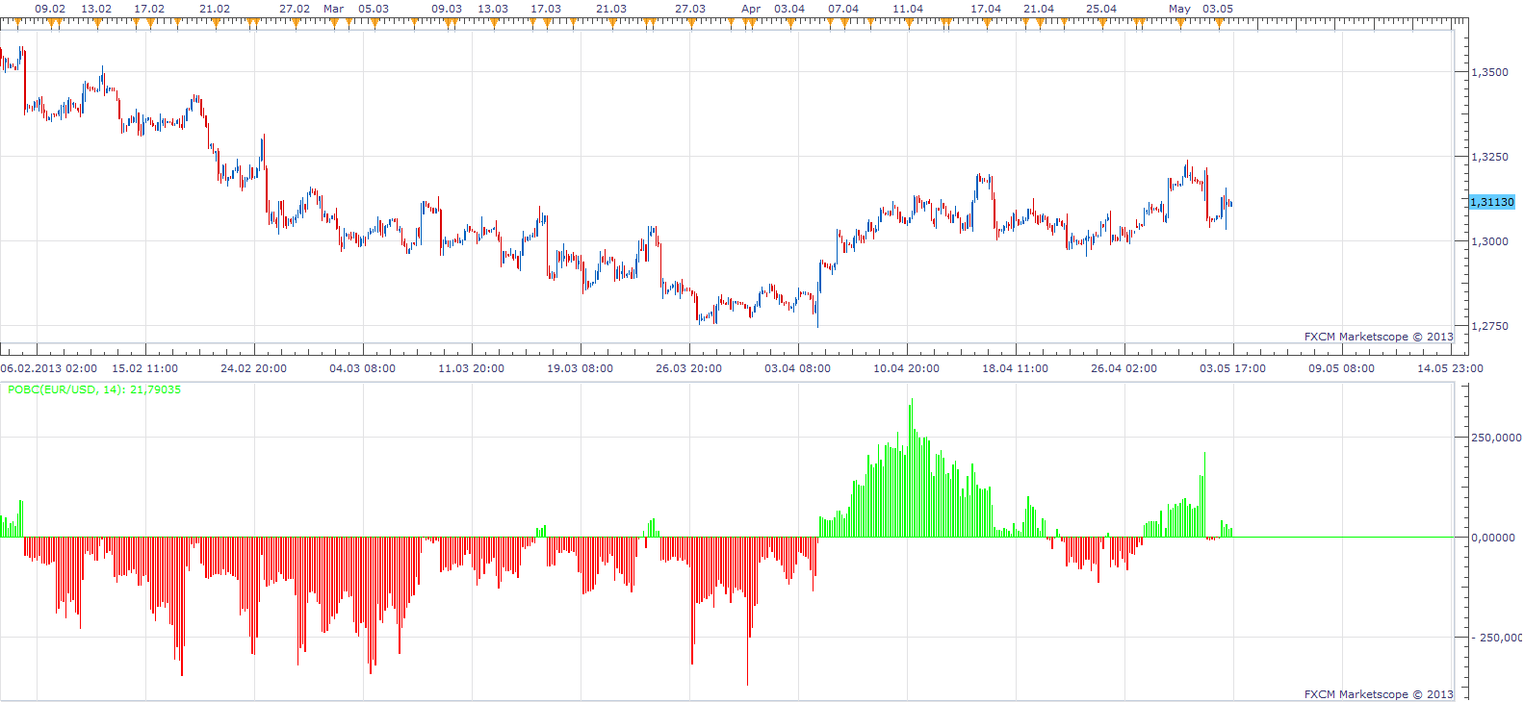
Task: Click the 1,3250 price axis label
Action: [x=1490, y=157]
